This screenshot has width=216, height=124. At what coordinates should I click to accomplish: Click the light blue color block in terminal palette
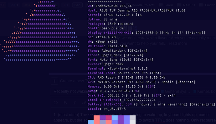pos(91,122)
